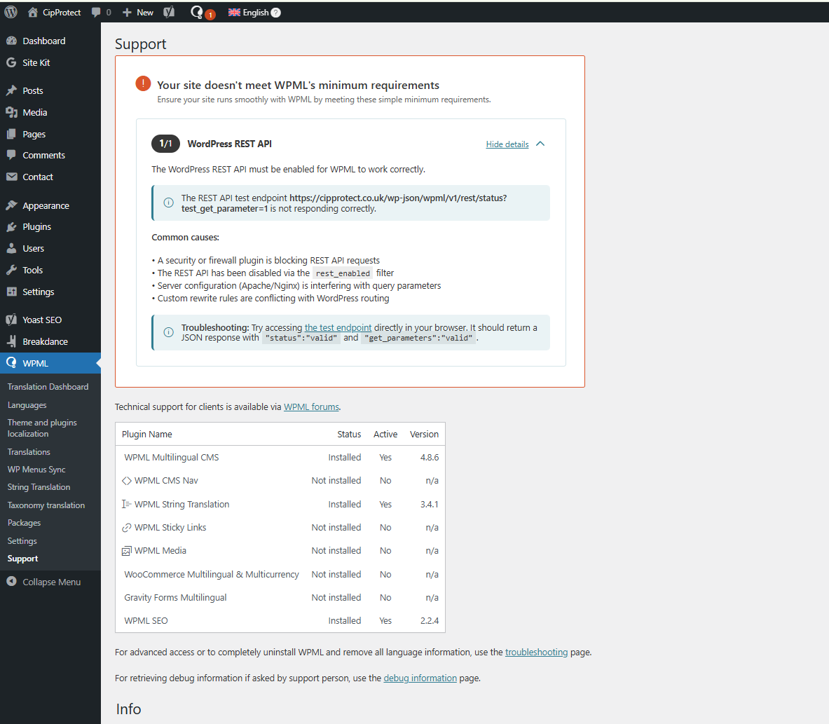Open String Translation submenu item
Image resolution: width=829 pixels, height=724 pixels.
pos(39,487)
